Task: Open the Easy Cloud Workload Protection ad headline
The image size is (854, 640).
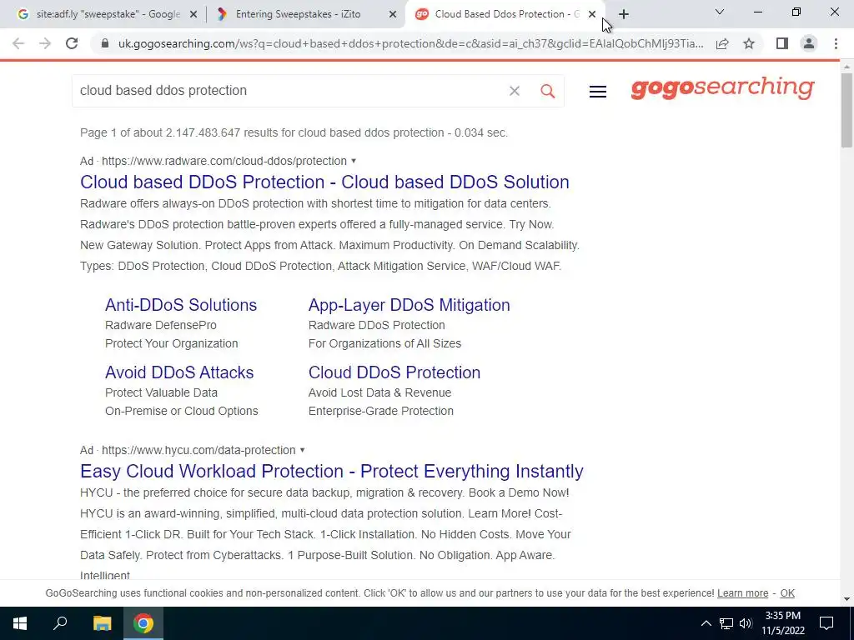Action: (332, 471)
